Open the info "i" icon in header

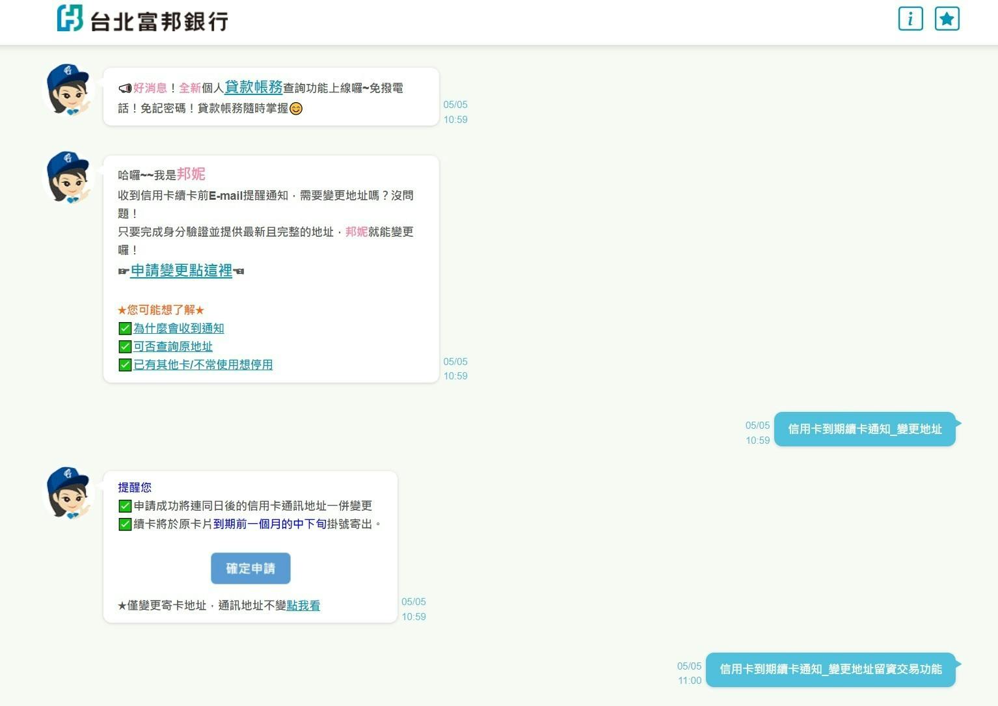tap(910, 19)
